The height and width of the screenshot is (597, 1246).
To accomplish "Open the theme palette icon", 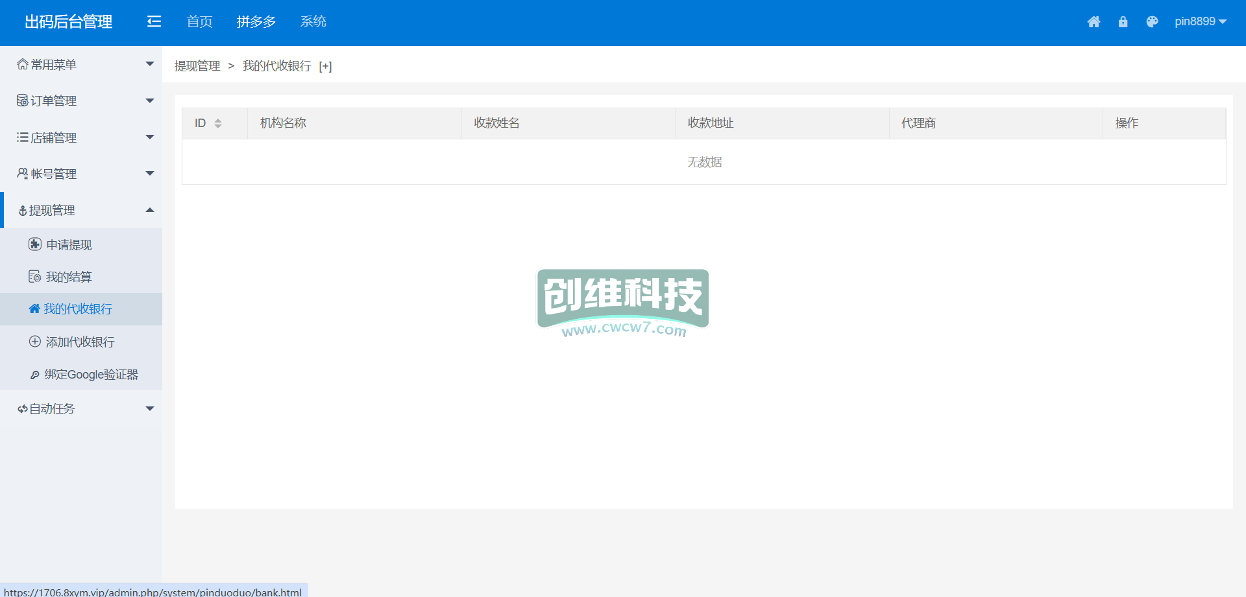I will pyautogui.click(x=1152, y=22).
